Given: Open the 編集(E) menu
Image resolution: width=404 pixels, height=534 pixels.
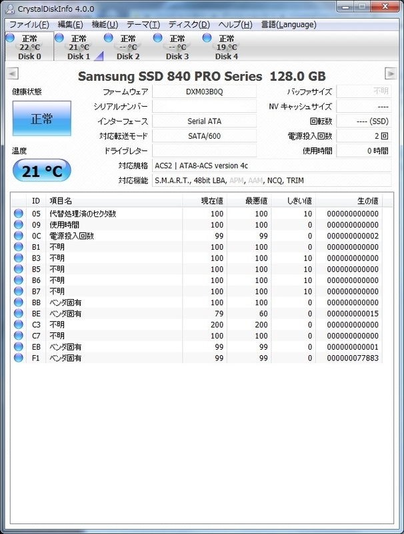Looking at the screenshot, I should tap(71, 25).
